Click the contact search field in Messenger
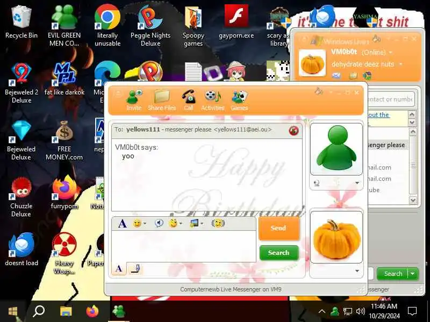Viewport: 430px width, 322px height. (391, 99)
